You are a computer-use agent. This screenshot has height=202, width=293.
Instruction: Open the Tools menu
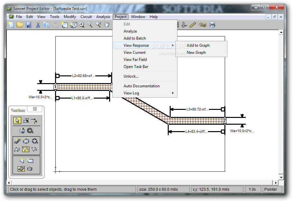click(x=54, y=17)
